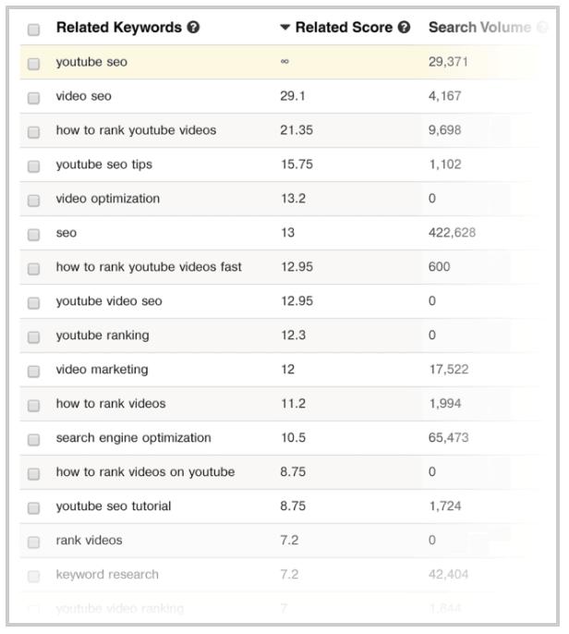Select the youtube ranking keyword text

tap(103, 335)
